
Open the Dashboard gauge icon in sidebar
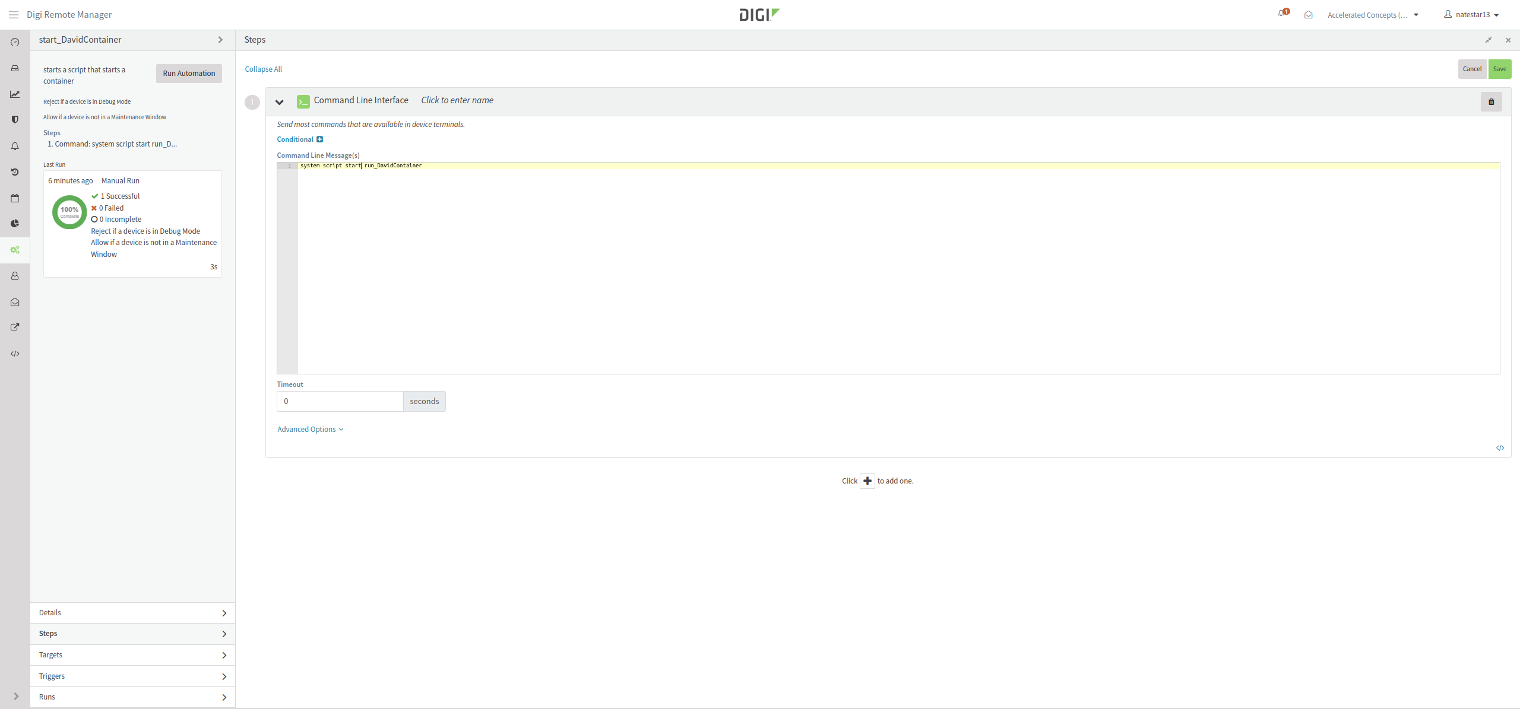[15, 42]
